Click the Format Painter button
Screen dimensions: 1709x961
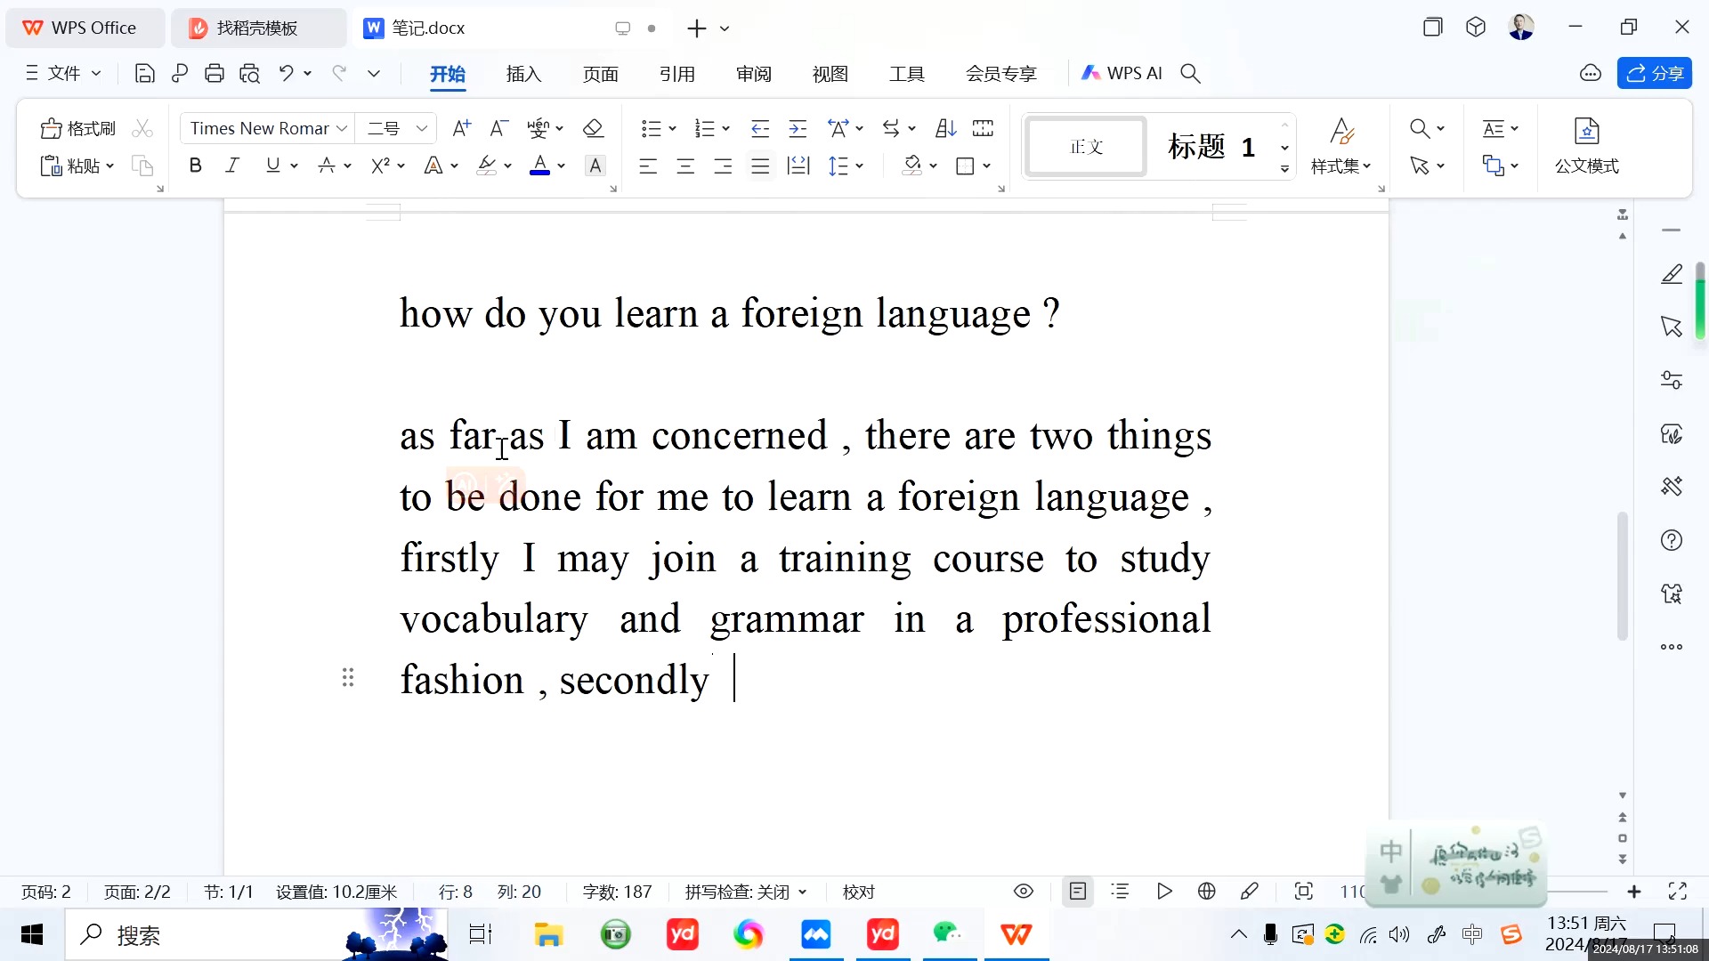click(x=78, y=129)
